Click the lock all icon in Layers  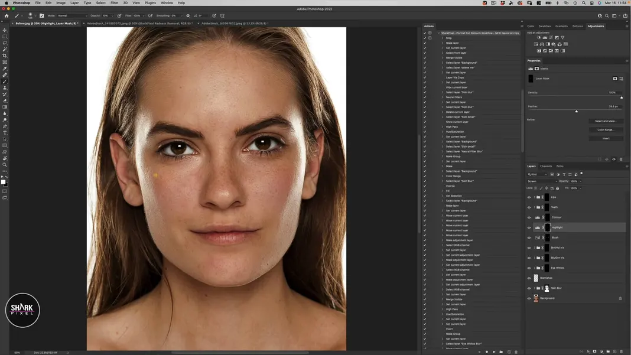coord(557,188)
